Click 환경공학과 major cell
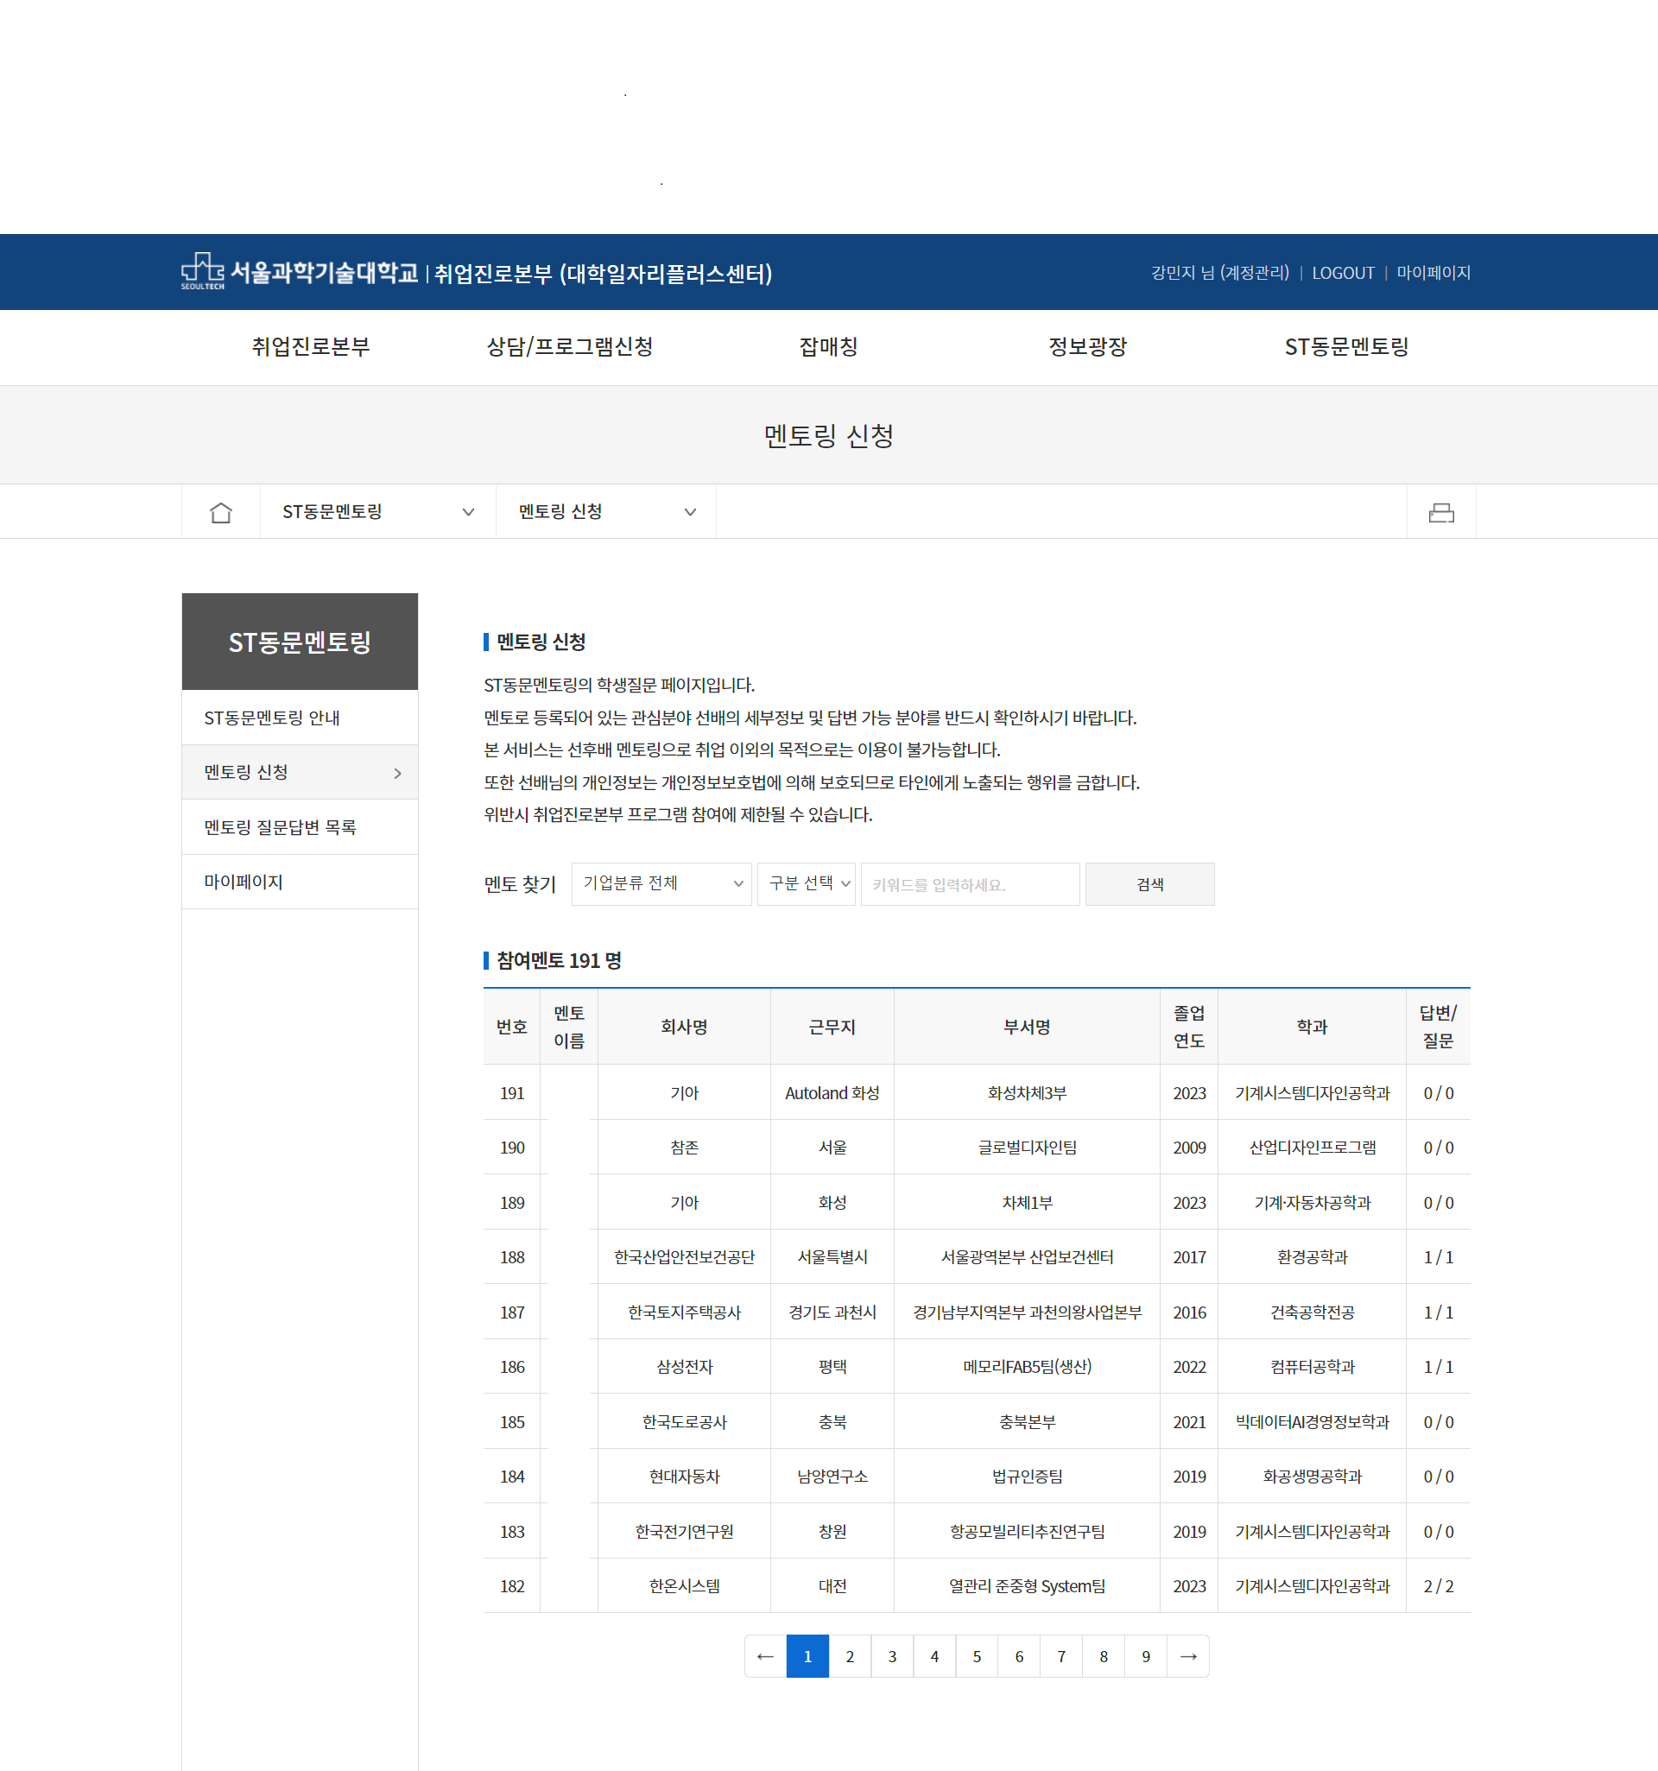This screenshot has height=1771, width=1658. [1312, 1257]
